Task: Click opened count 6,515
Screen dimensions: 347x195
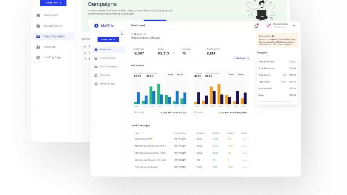Action: pos(215,146)
